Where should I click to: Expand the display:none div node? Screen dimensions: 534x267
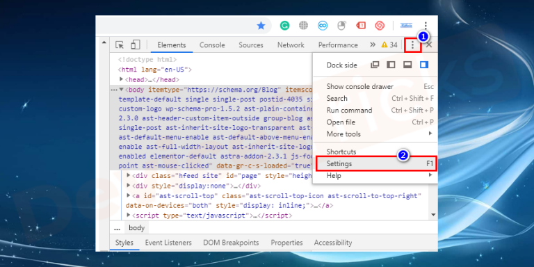(x=129, y=186)
